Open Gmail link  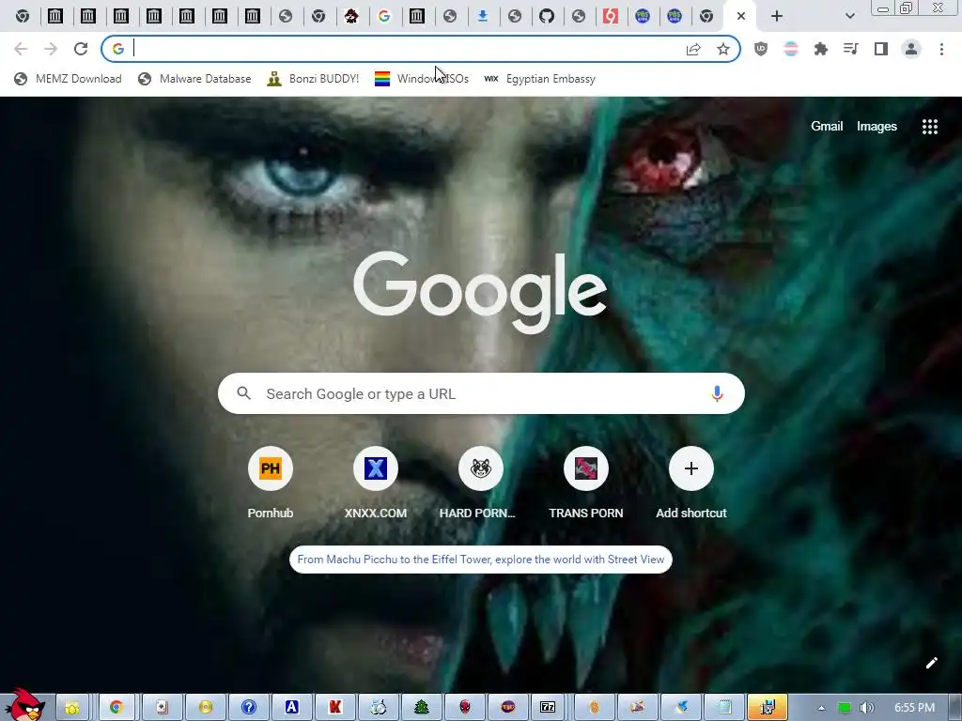827,127
